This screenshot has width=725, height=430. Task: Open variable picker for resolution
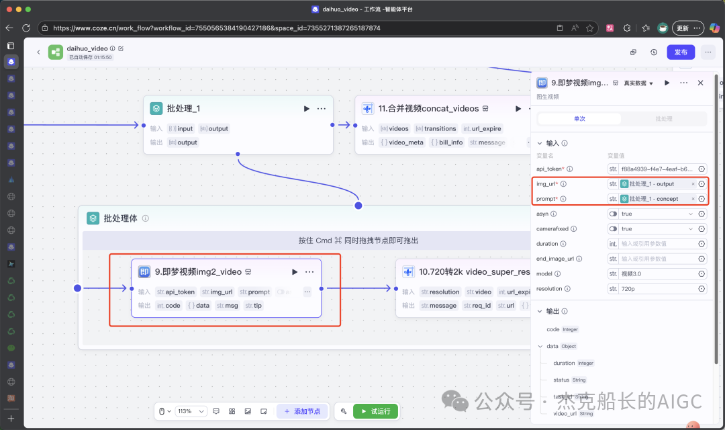[x=702, y=289]
